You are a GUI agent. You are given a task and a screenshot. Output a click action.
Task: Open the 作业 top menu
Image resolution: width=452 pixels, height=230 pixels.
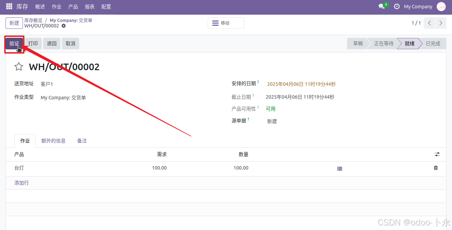pos(57,7)
